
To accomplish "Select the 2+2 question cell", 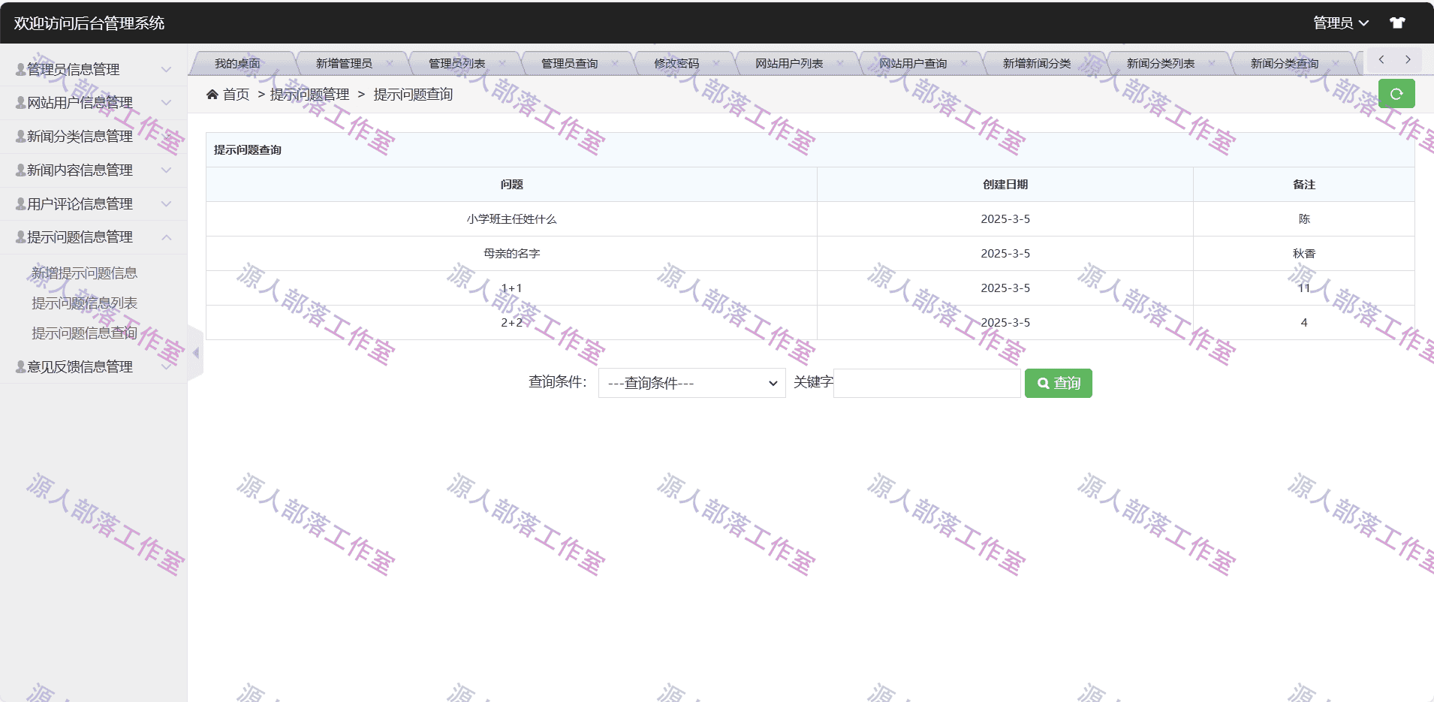I will pos(511,322).
